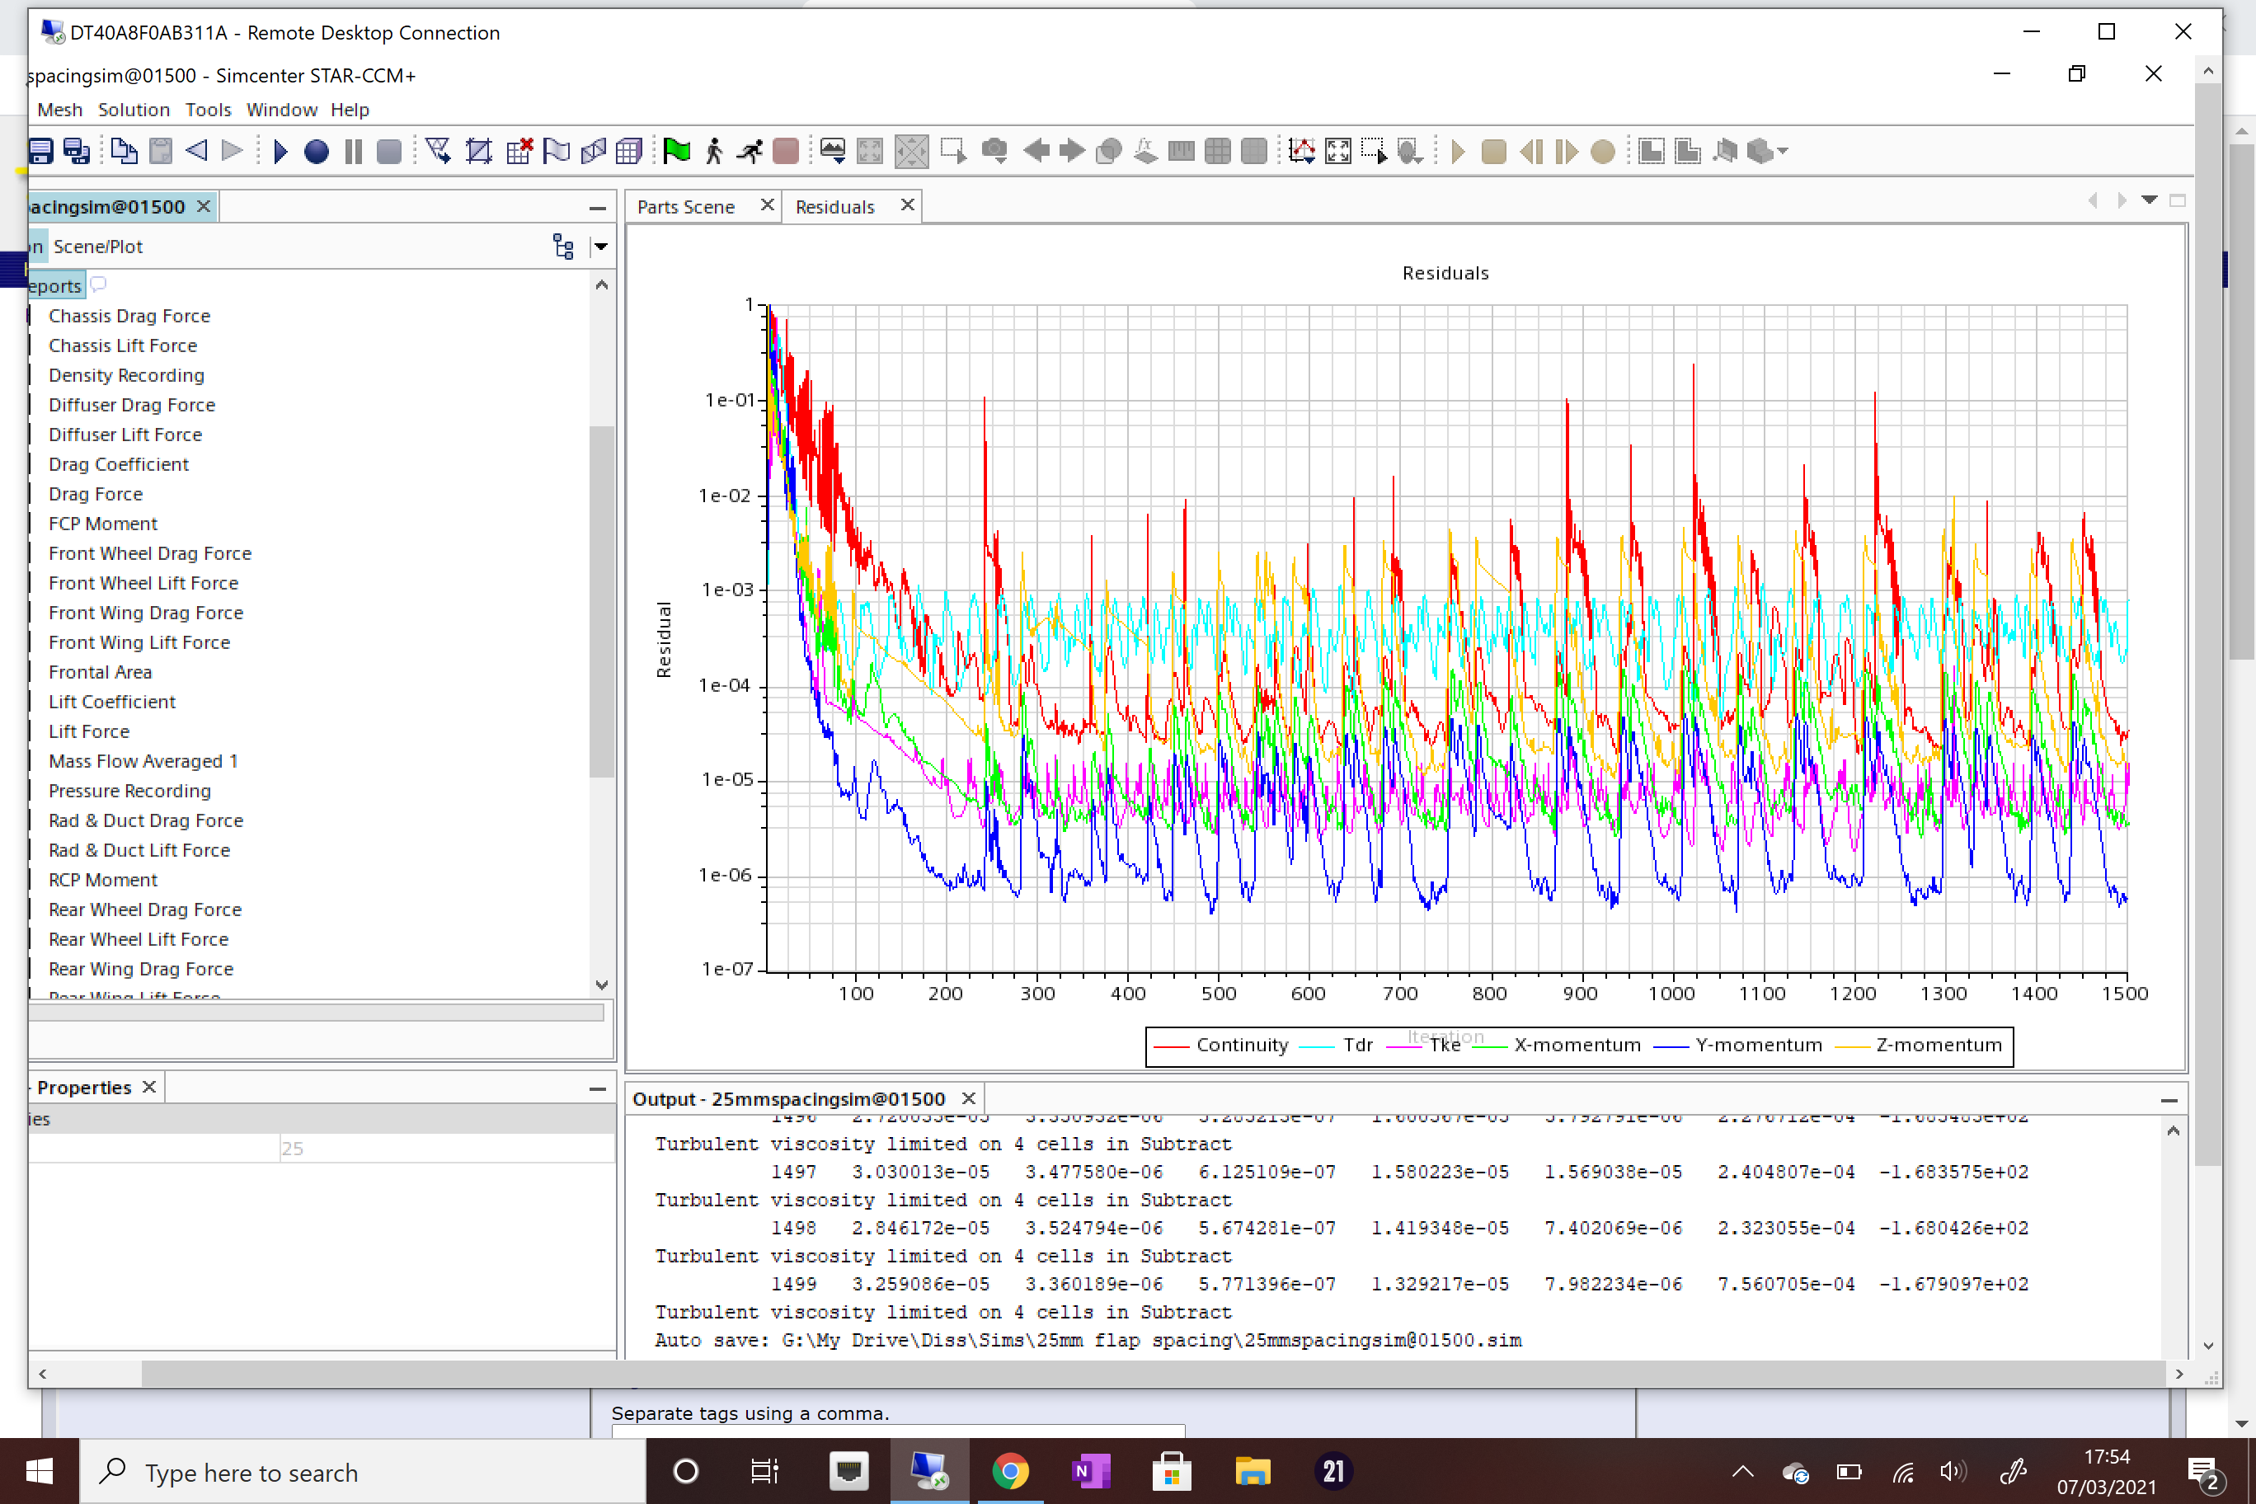Click the Step walking-figure icon

point(713,152)
